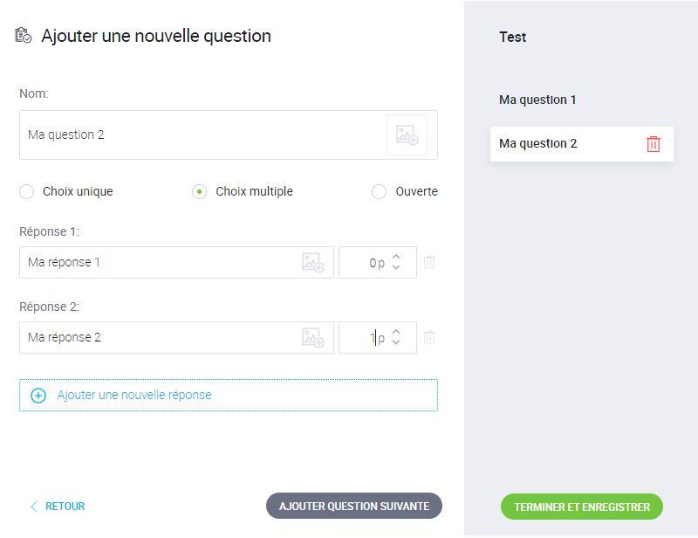The image size is (698, 538).
Task: Increase points for Réponse 1
Action: tap(396, 257)
